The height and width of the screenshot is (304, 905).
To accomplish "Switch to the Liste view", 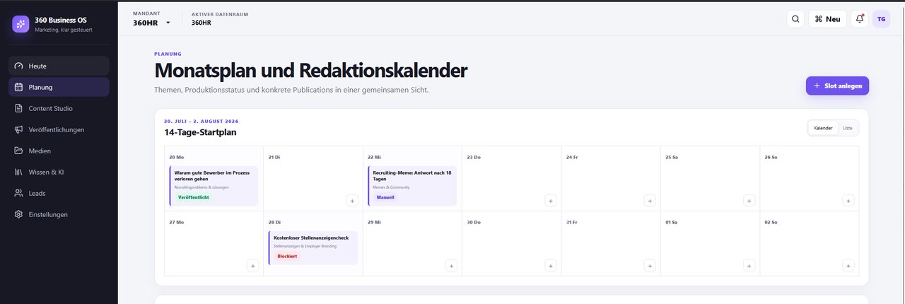I will click(x=847, y=128).
